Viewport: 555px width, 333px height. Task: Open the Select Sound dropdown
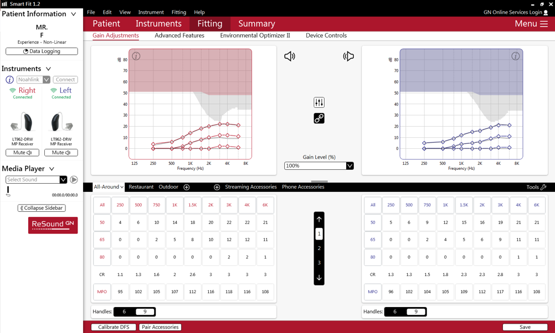[63, 180]
